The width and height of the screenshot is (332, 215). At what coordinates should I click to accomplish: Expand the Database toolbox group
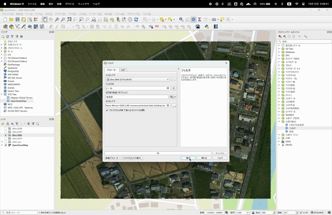(279, 52)
